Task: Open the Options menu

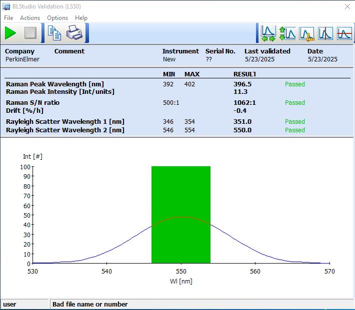Action: click(x=57, y=18)
